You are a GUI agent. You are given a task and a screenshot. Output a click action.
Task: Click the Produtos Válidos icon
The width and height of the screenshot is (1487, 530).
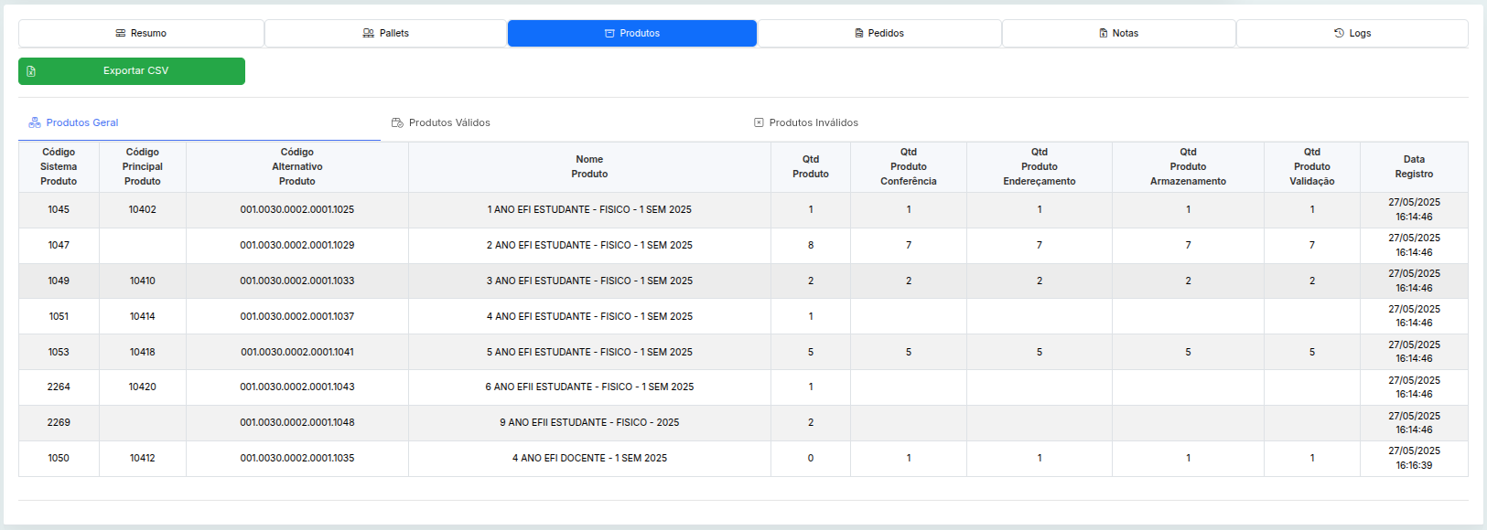tap(397, 122)
